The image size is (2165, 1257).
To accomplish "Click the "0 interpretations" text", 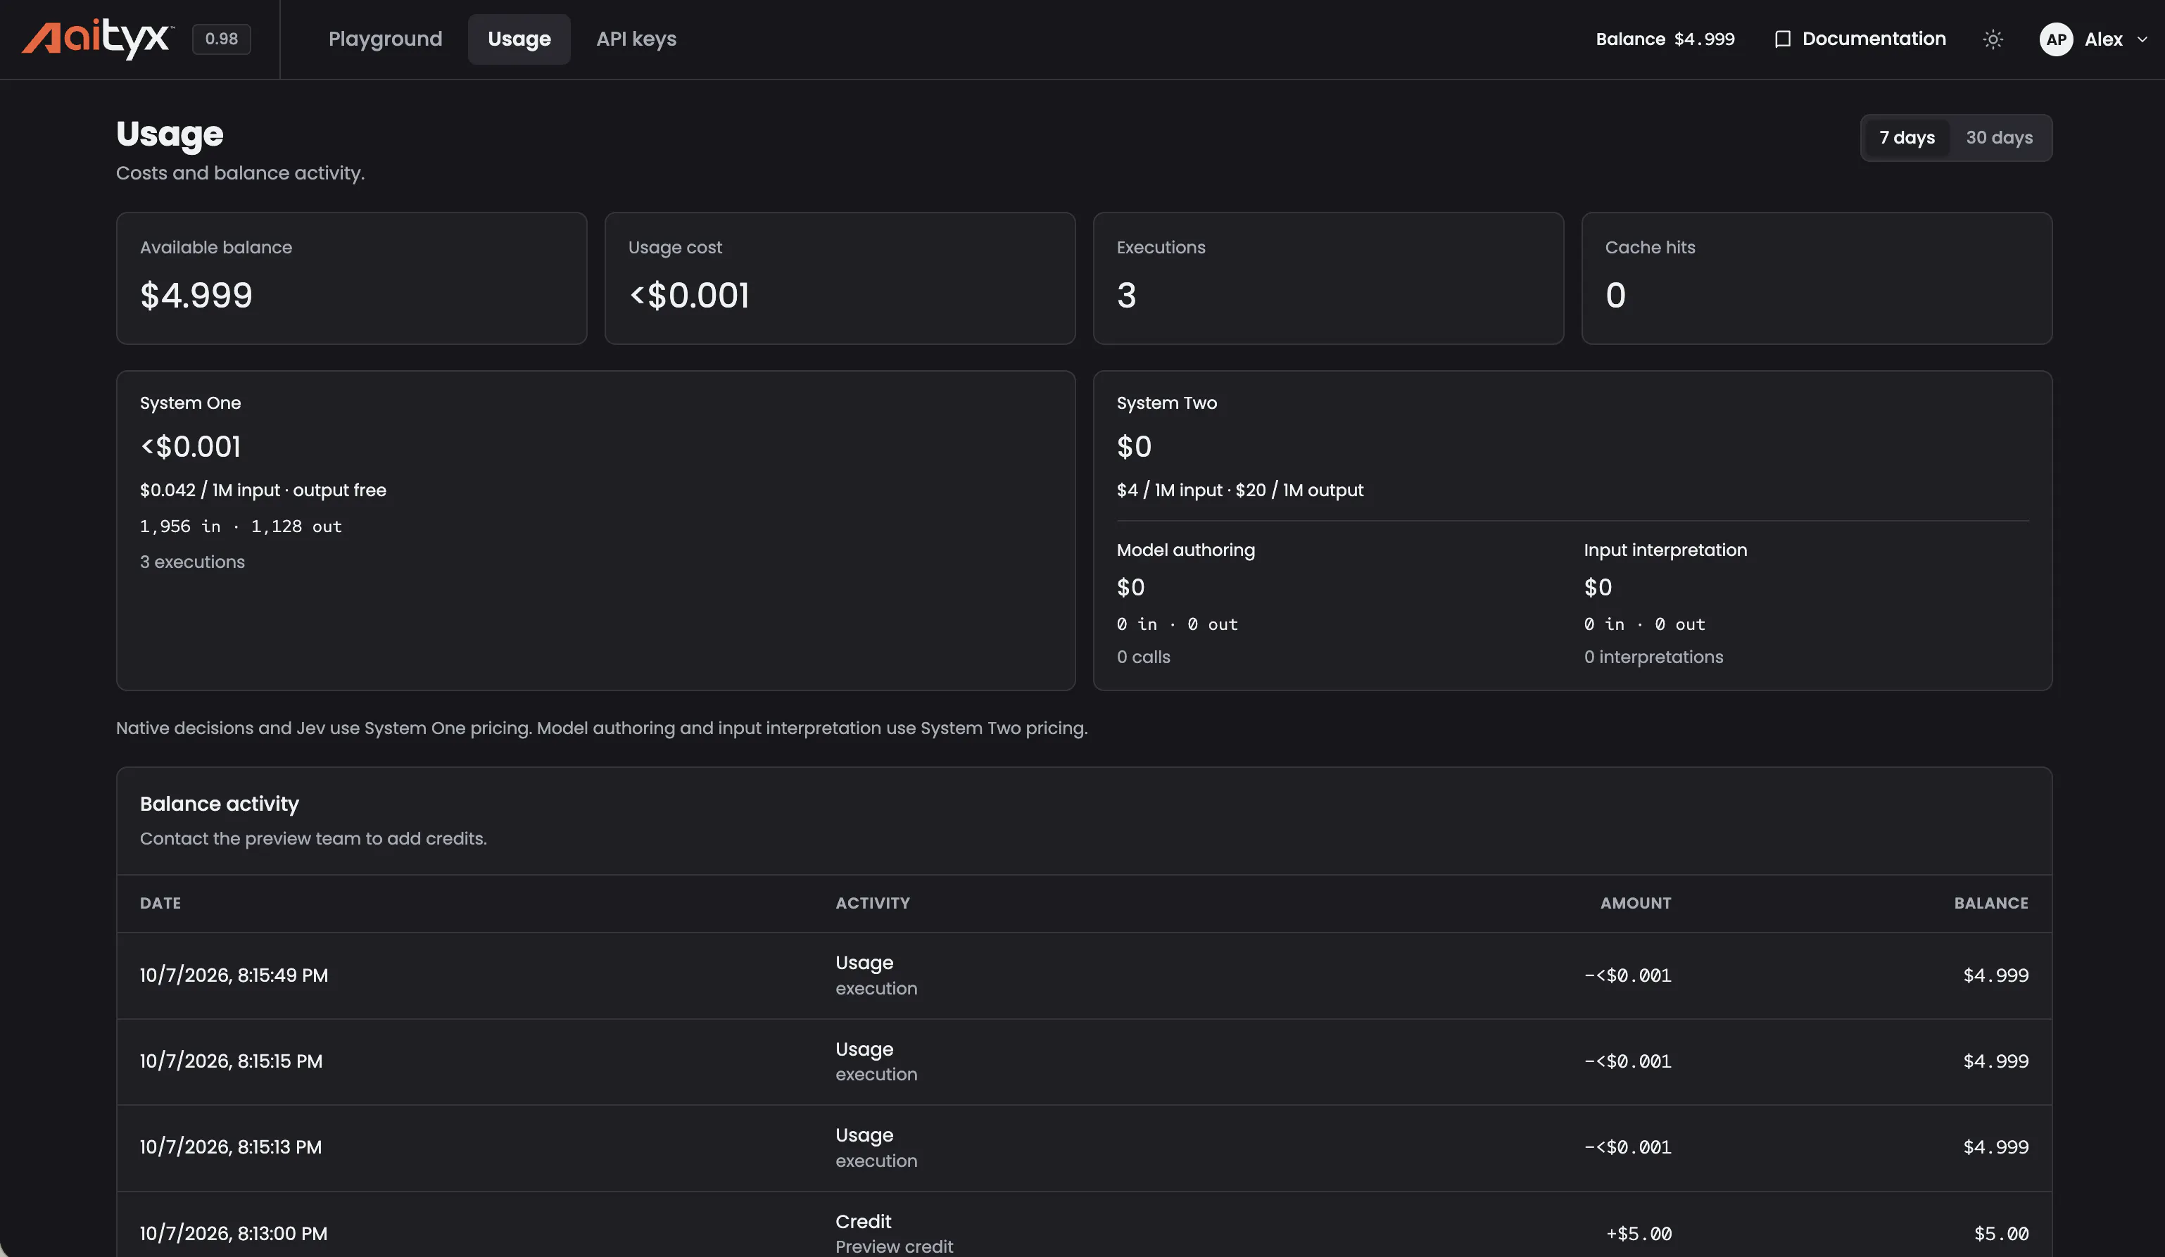I will point(1654,657).
